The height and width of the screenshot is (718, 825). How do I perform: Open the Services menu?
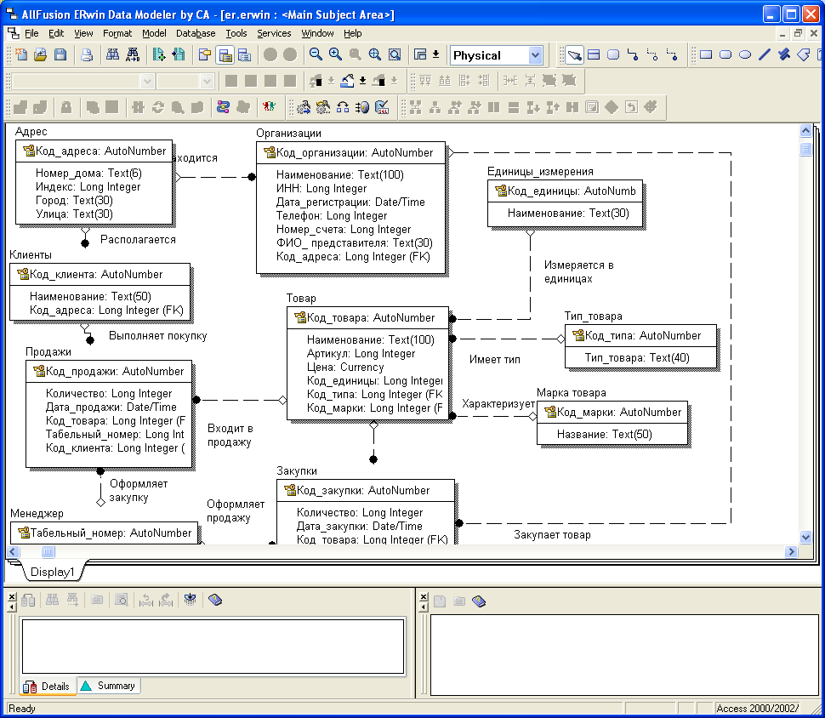click(274, 33)
